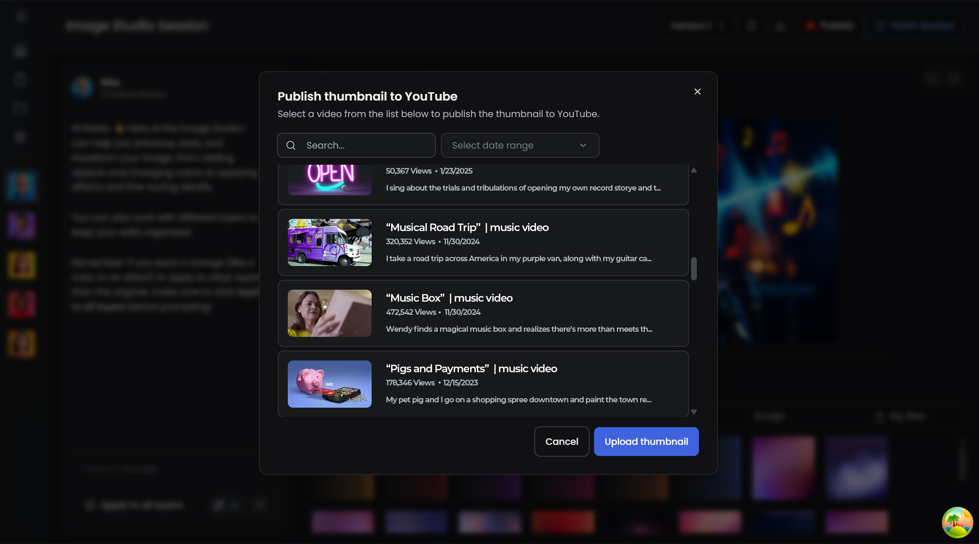Click the pet pig shopping spree description
979x544 pixels.
pos(519,400)
